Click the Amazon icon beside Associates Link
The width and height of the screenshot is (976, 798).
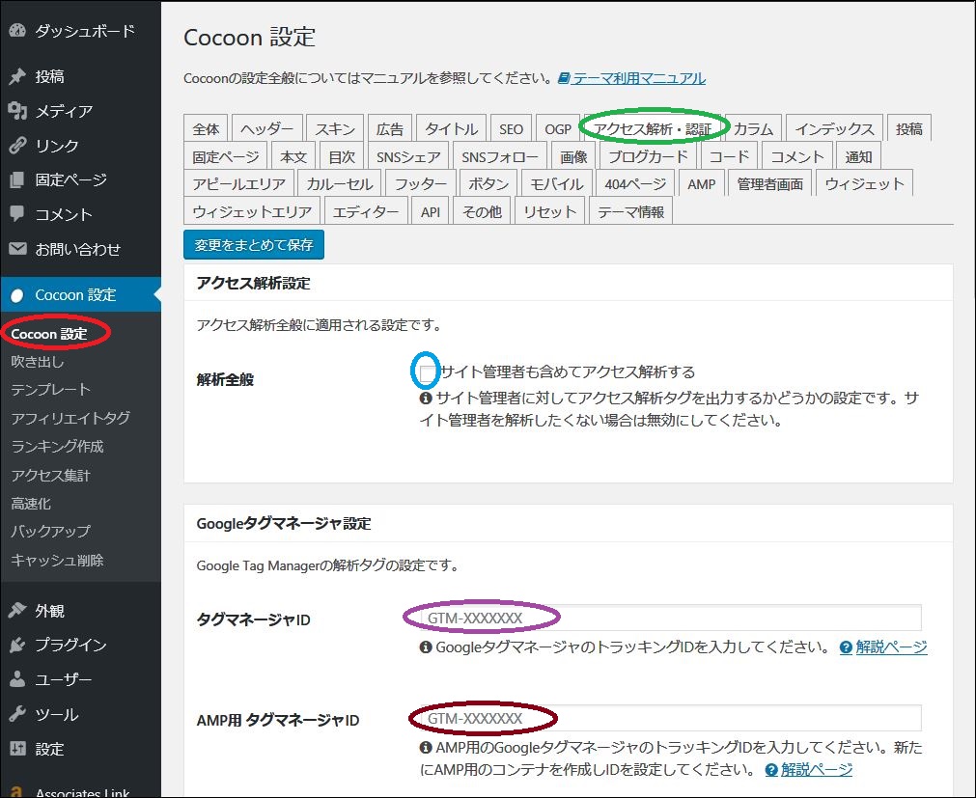16,792
